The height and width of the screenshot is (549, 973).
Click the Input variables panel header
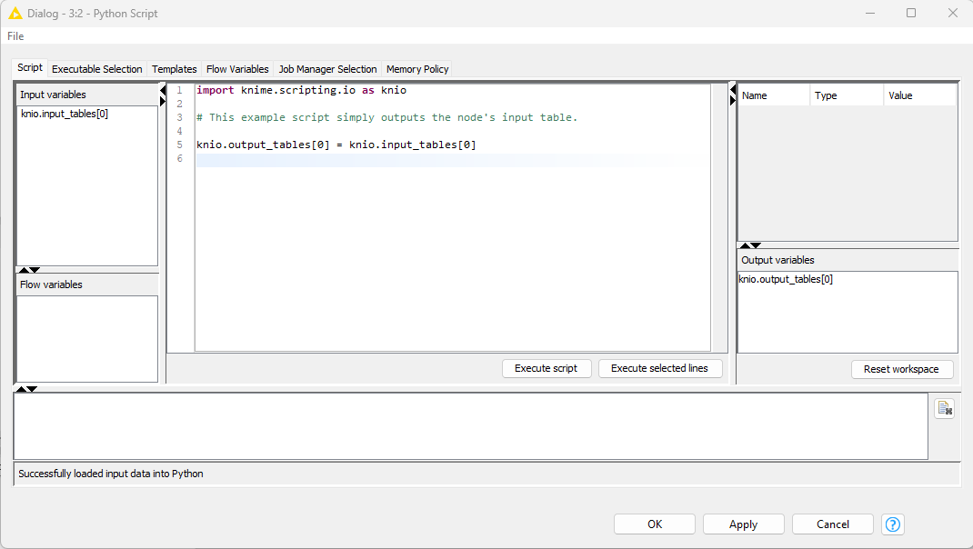click(87, 95)
